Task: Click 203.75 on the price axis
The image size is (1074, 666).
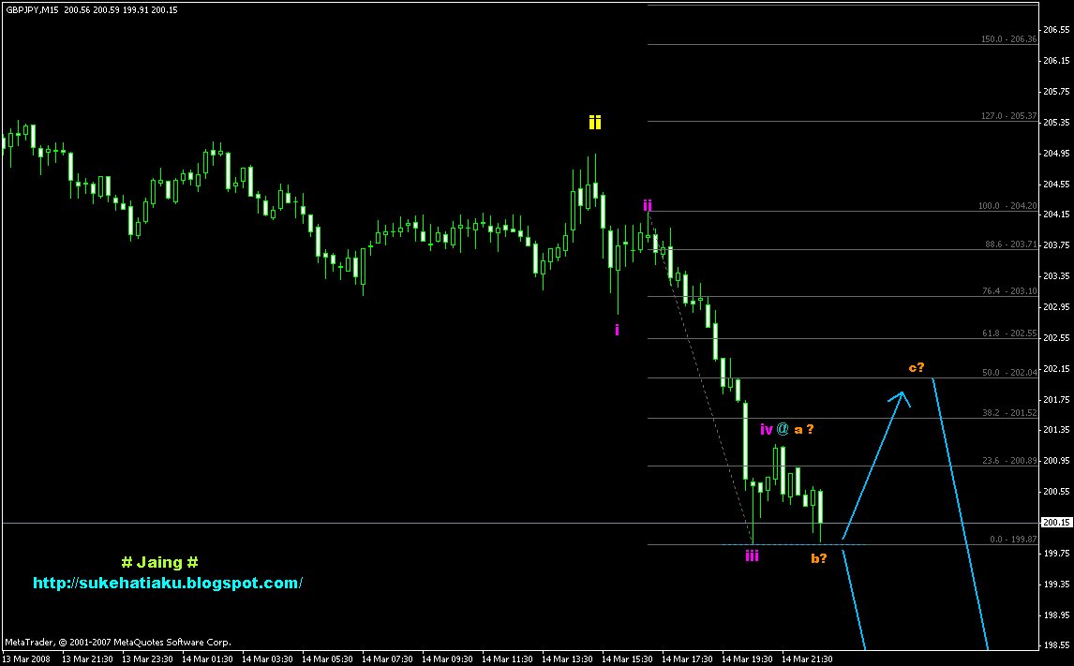Action: point(1056,245)
